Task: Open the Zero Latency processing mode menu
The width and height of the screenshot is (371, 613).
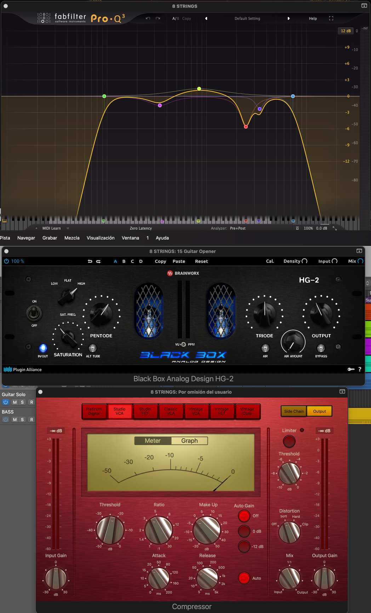Action: 141,229
